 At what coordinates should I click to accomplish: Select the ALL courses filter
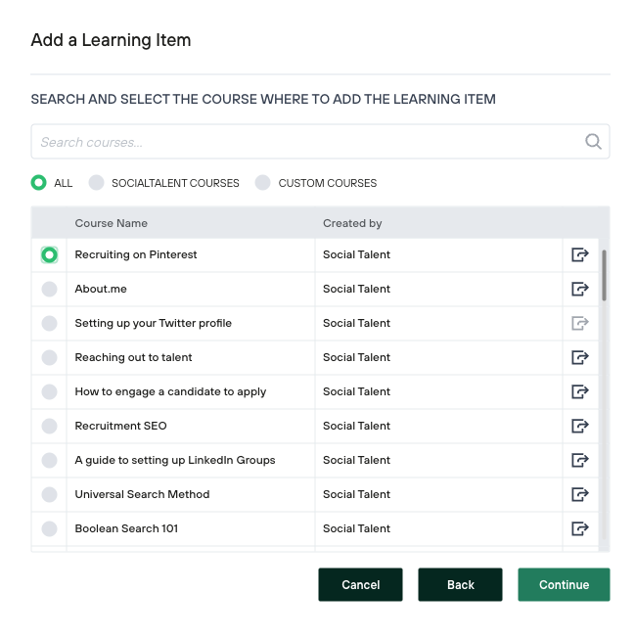coord(39,183)
